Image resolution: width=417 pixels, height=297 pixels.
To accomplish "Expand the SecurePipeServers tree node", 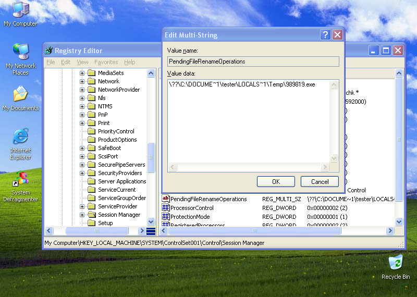I will coord(82,165).
